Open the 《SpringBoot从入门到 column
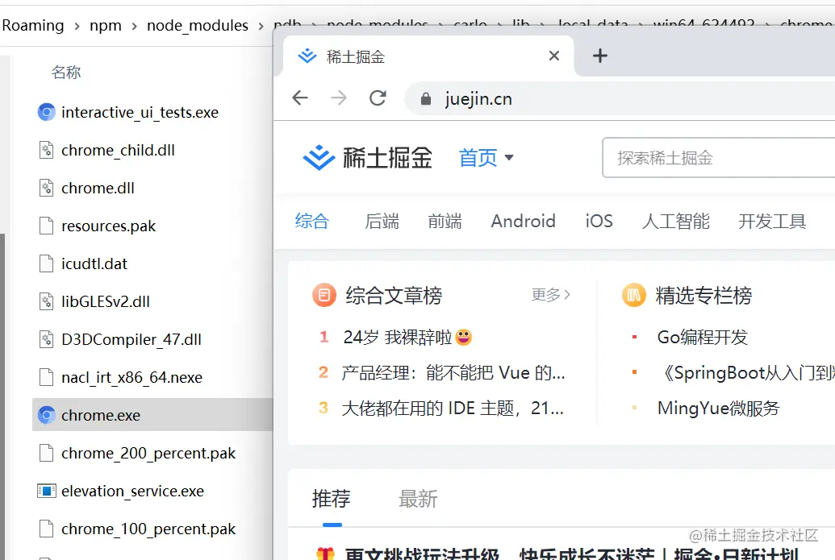Screen dimensions: 835x560 click(745, 373)
